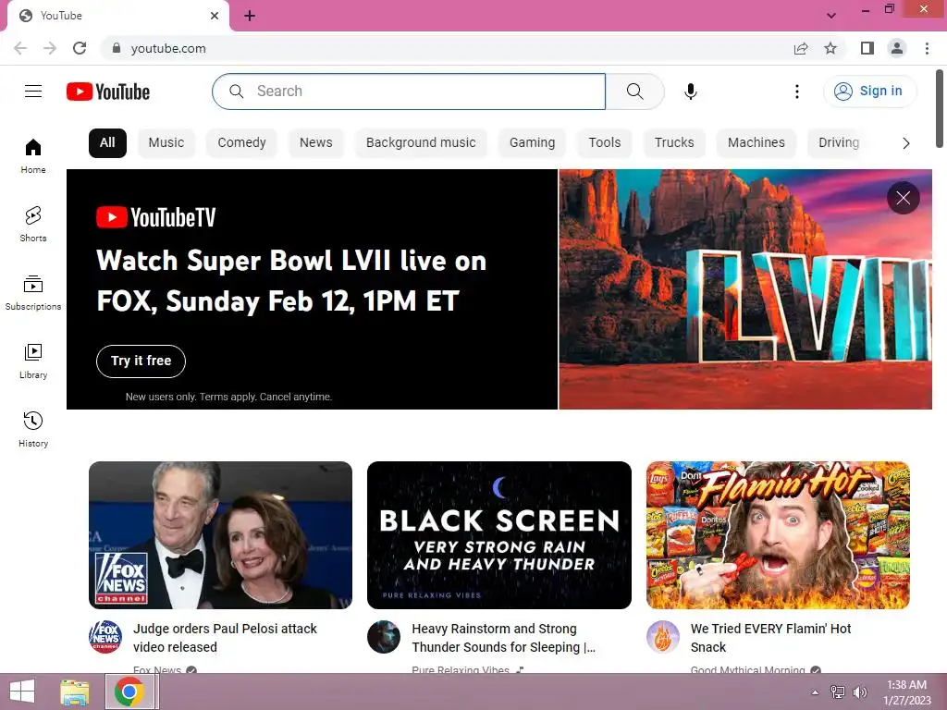Screen dimensions: 947x710
Task: Click the share page icon in address bar
Action: (x=801, y=48)
